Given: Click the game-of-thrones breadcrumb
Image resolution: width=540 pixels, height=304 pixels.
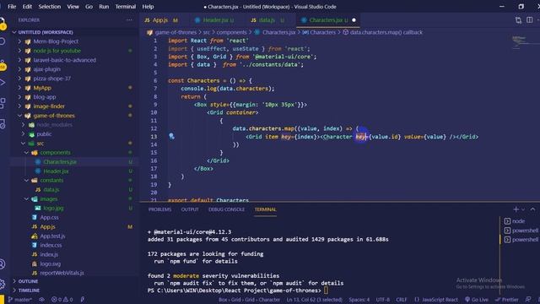Looking at the screenshot, I should pos(175,32).
